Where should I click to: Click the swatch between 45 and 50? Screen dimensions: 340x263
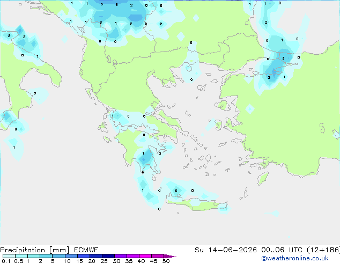[158, 256]
